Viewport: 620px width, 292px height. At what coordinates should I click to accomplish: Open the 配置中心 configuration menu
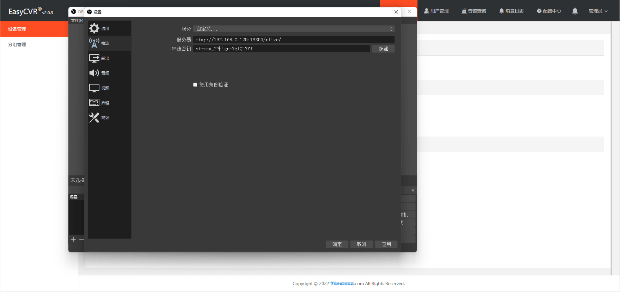point(549,11)
